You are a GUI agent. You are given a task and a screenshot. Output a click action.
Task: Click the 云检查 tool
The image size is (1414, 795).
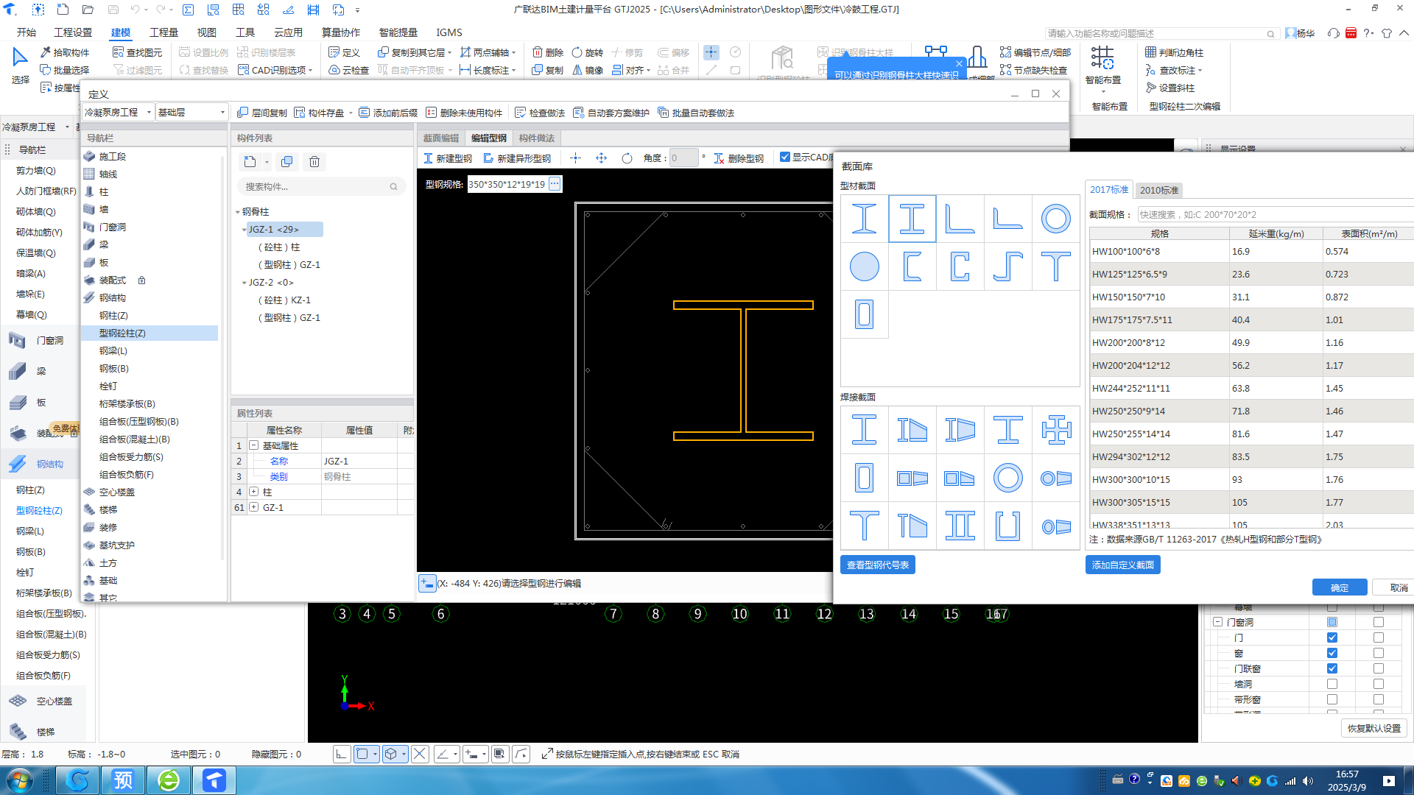tap(348, 70)
